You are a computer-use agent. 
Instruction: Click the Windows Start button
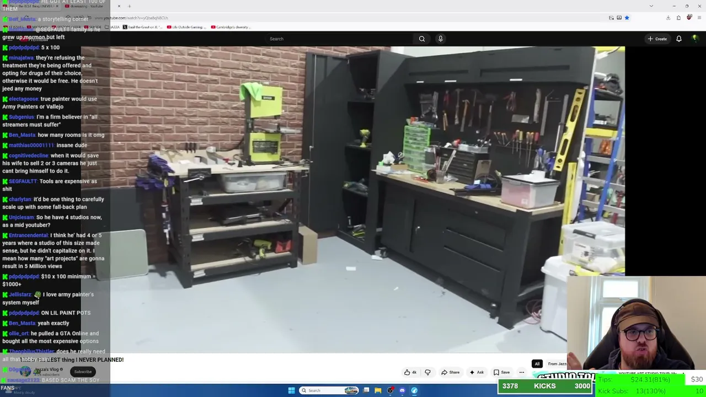point(291,390)
